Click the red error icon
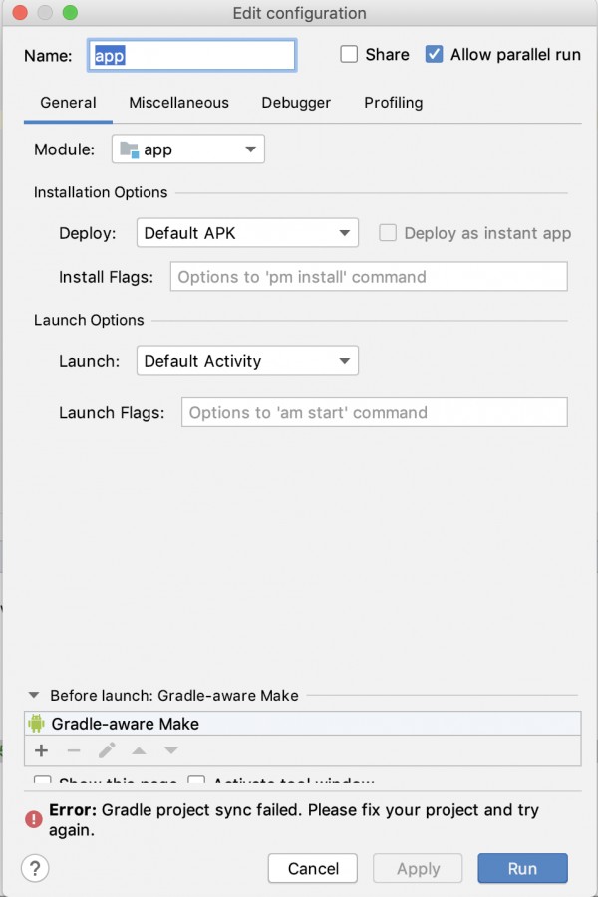The image size is (598, 897). pyautogui.click(x=34, y=819)
